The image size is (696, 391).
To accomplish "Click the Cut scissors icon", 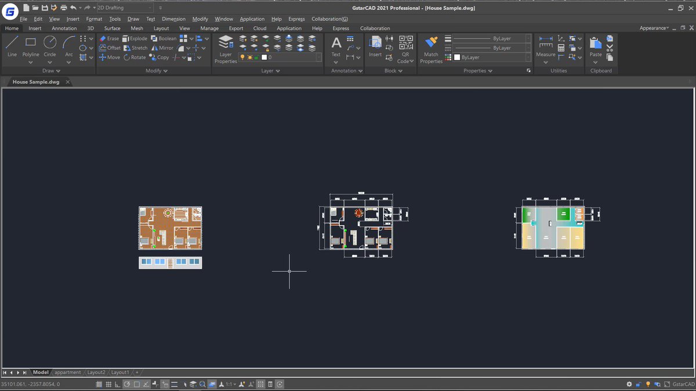I will pos(610,48).
